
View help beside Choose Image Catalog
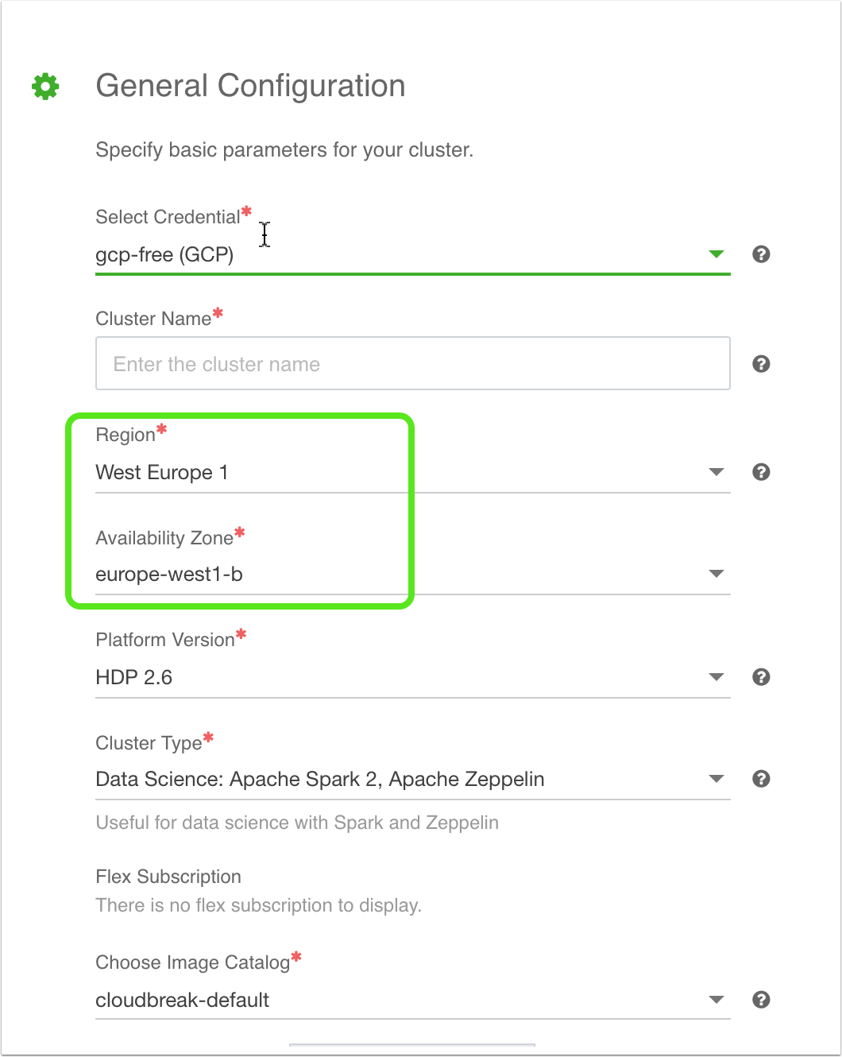click(760, 1000)
